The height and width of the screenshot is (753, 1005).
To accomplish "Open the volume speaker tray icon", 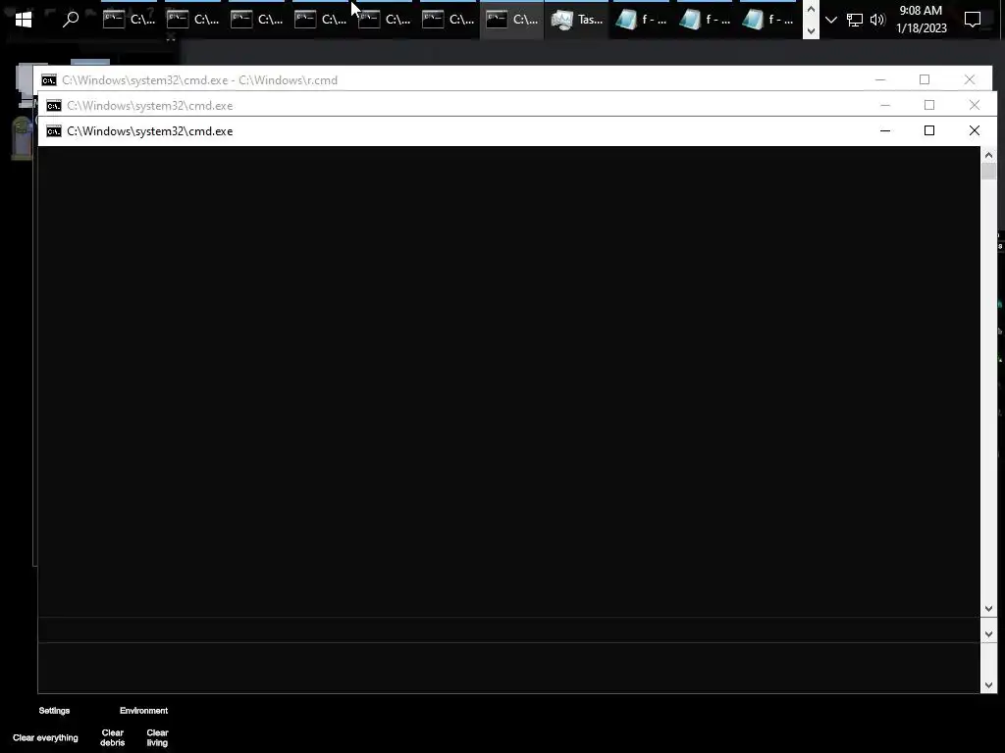I will tap(877, 20).
